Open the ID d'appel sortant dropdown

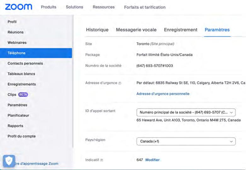pos(186,112)
